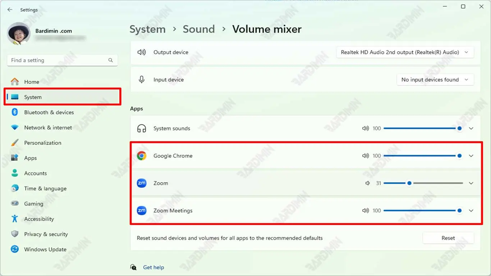
Task: Open the Get help link
Action: click(153, 267)
